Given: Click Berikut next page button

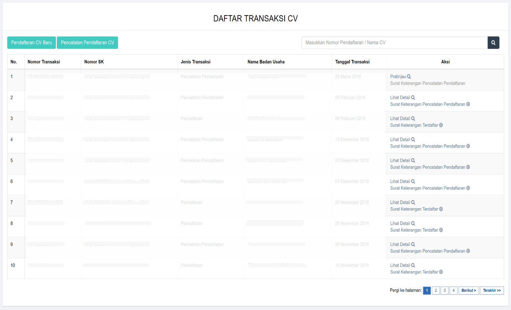Looking at the screenshot, I should click(x=468, y=291).
